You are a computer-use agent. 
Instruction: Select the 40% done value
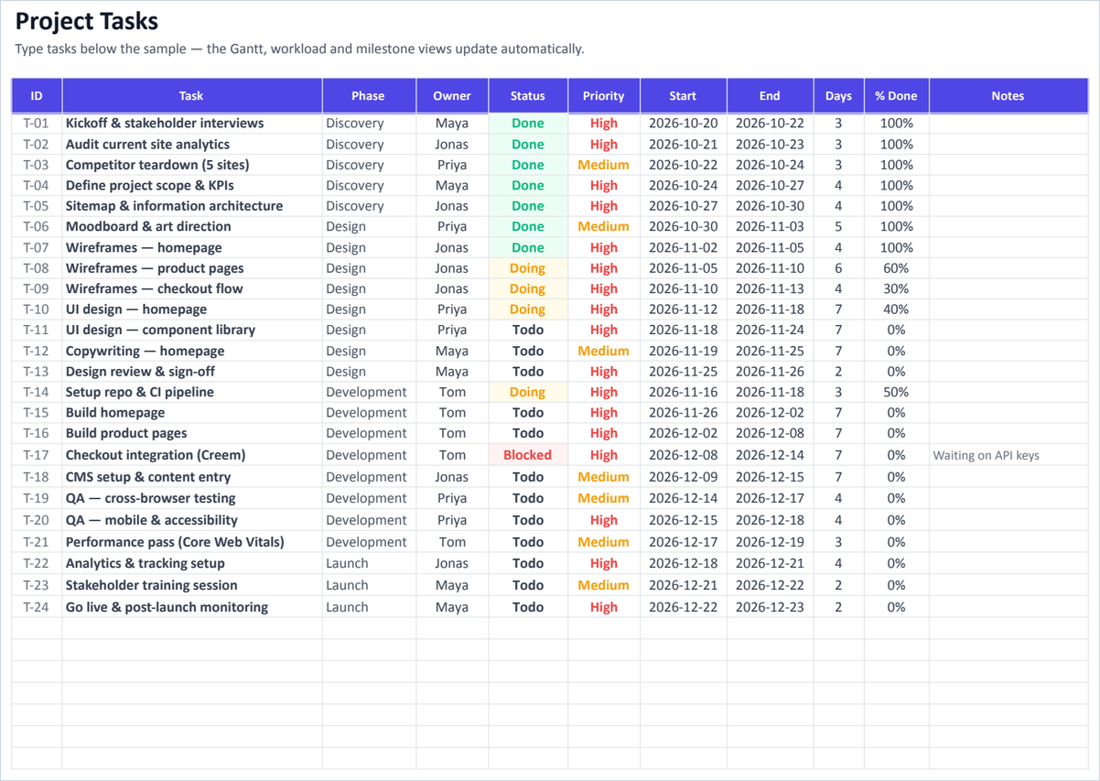[896, 309]
